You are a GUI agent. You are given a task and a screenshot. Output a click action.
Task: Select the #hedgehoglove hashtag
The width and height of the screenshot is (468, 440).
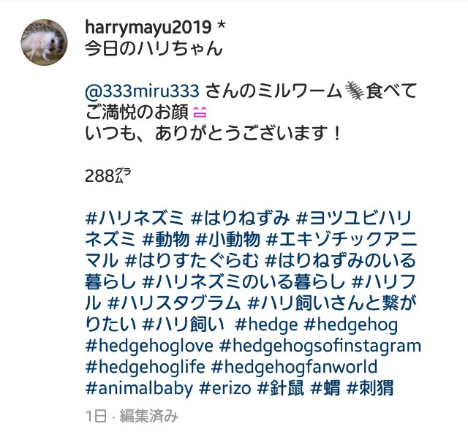[149, 346]
